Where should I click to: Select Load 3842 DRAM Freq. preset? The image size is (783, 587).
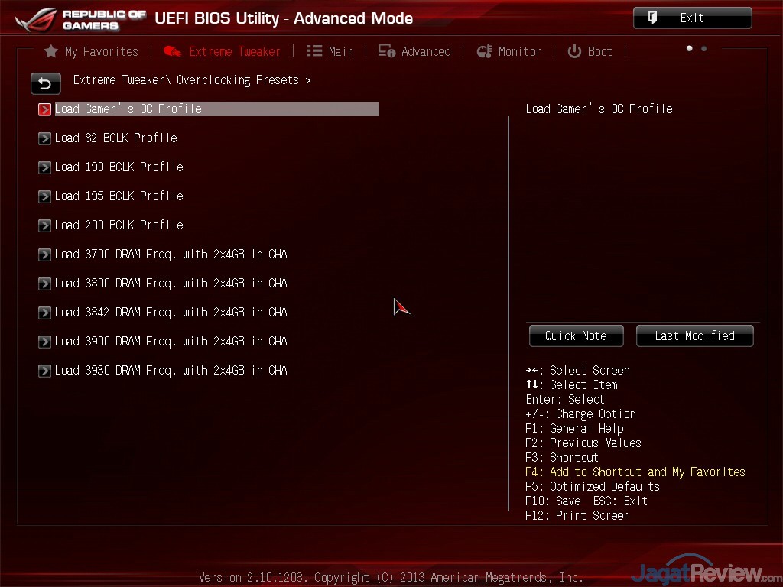[171, 312]
